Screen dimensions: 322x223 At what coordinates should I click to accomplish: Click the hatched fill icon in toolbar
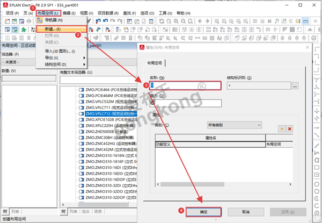(292, 30)
